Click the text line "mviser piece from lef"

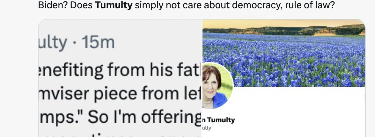(x=120, y=94)
